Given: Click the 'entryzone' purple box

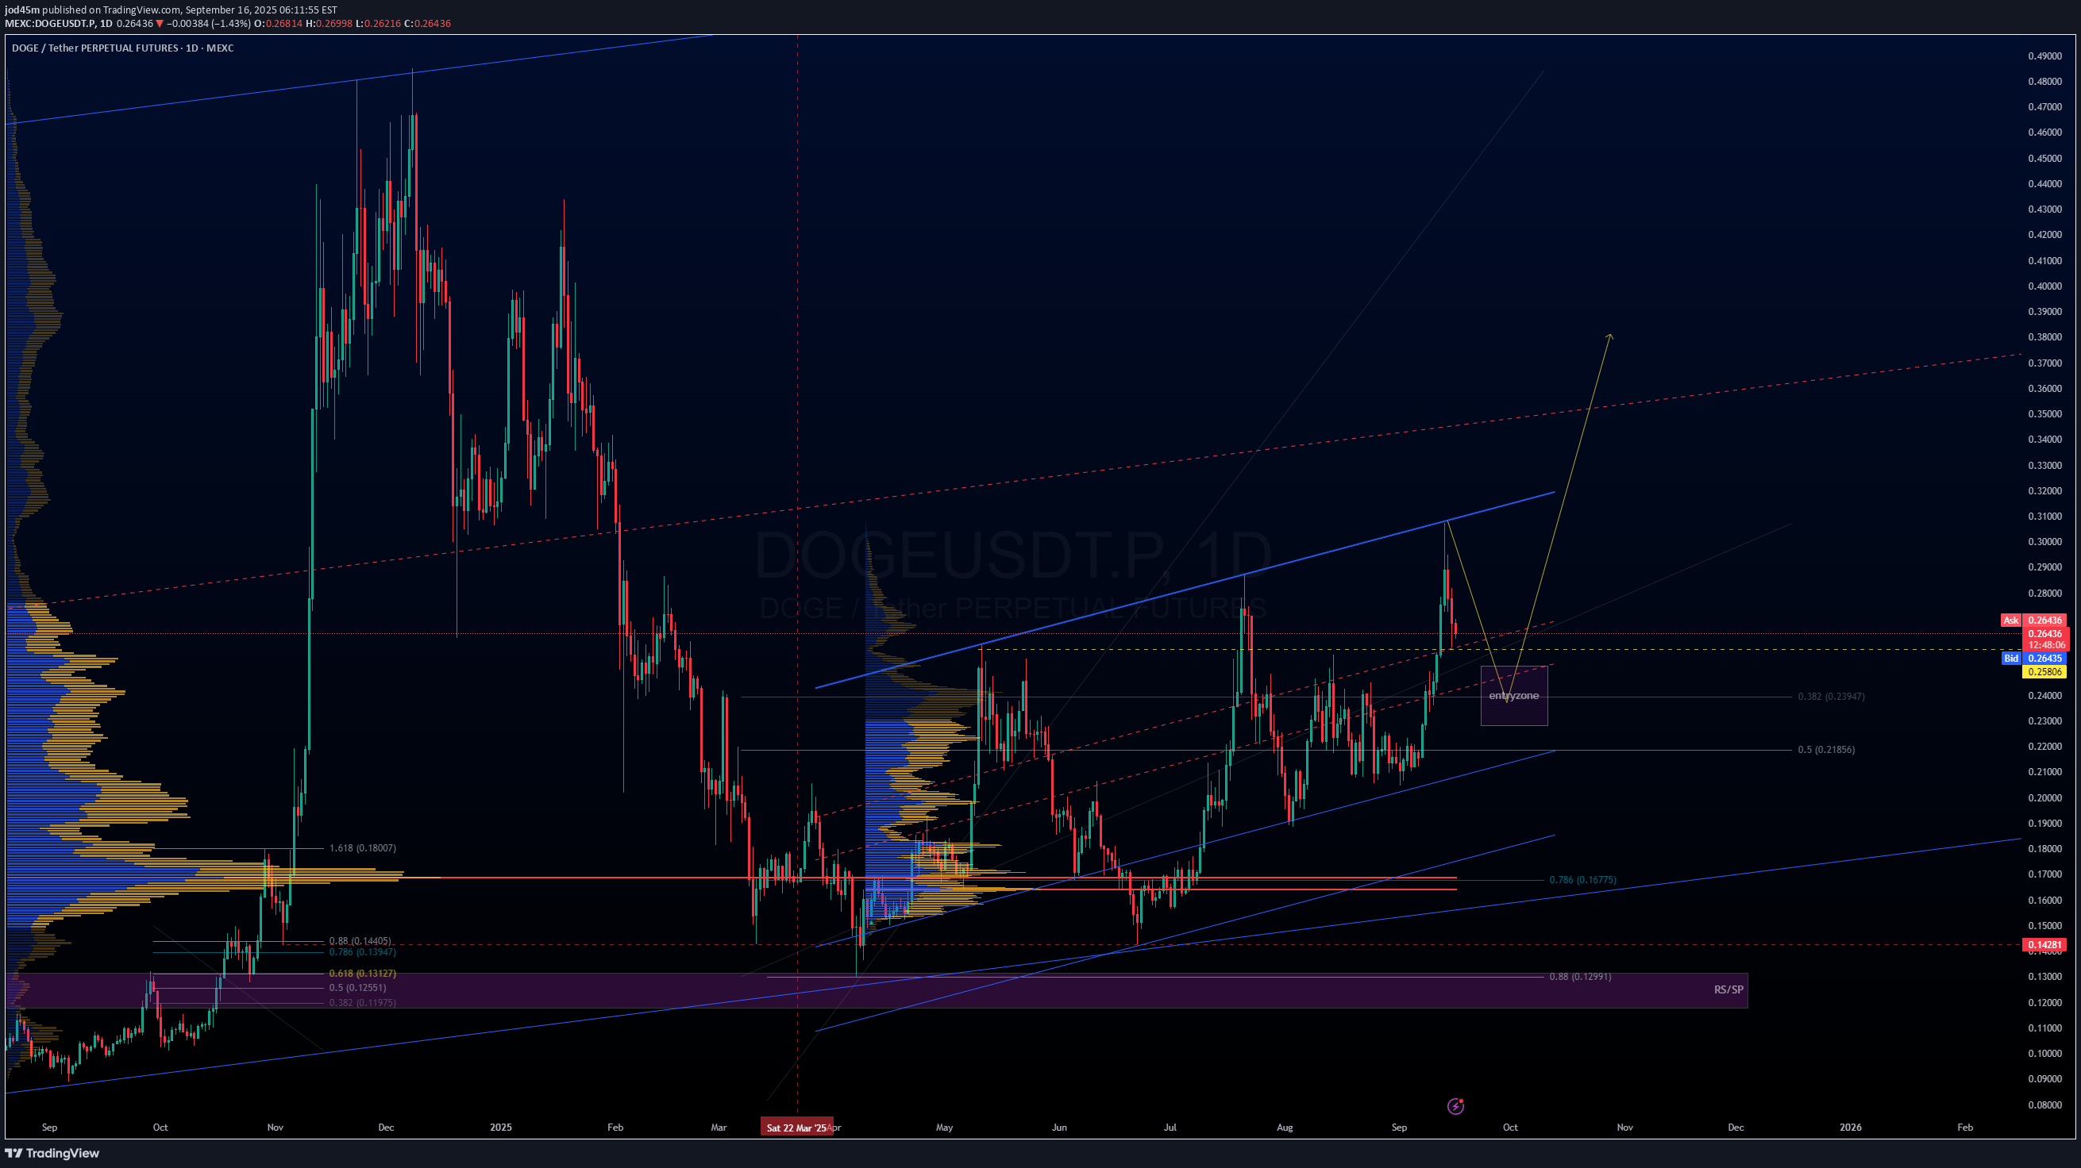Looking at the screenshot, I should (1513, 696).
